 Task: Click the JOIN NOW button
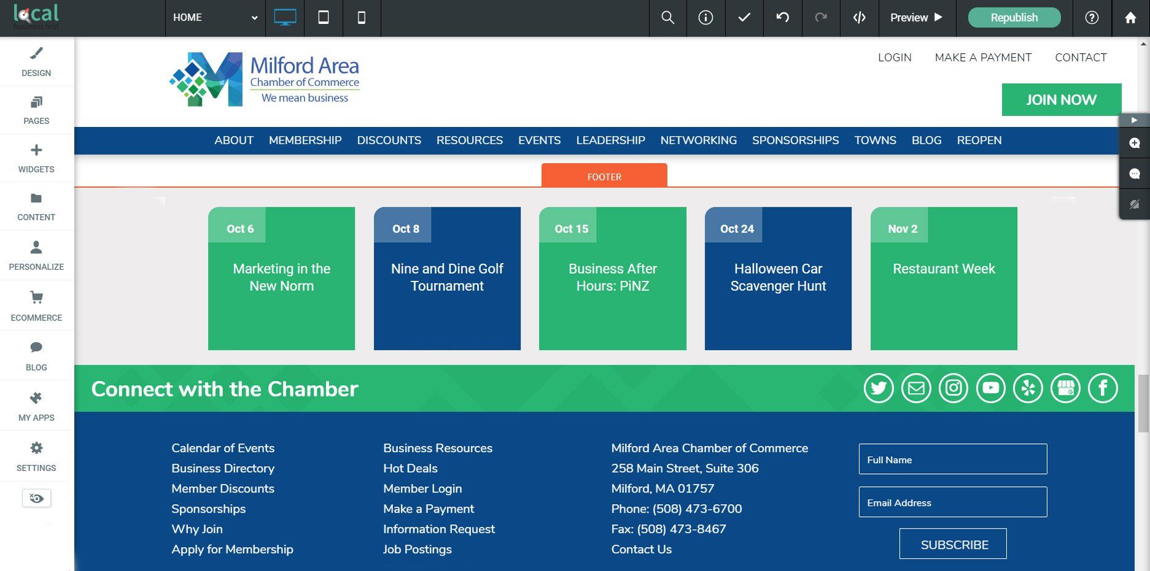(1062, 99)
